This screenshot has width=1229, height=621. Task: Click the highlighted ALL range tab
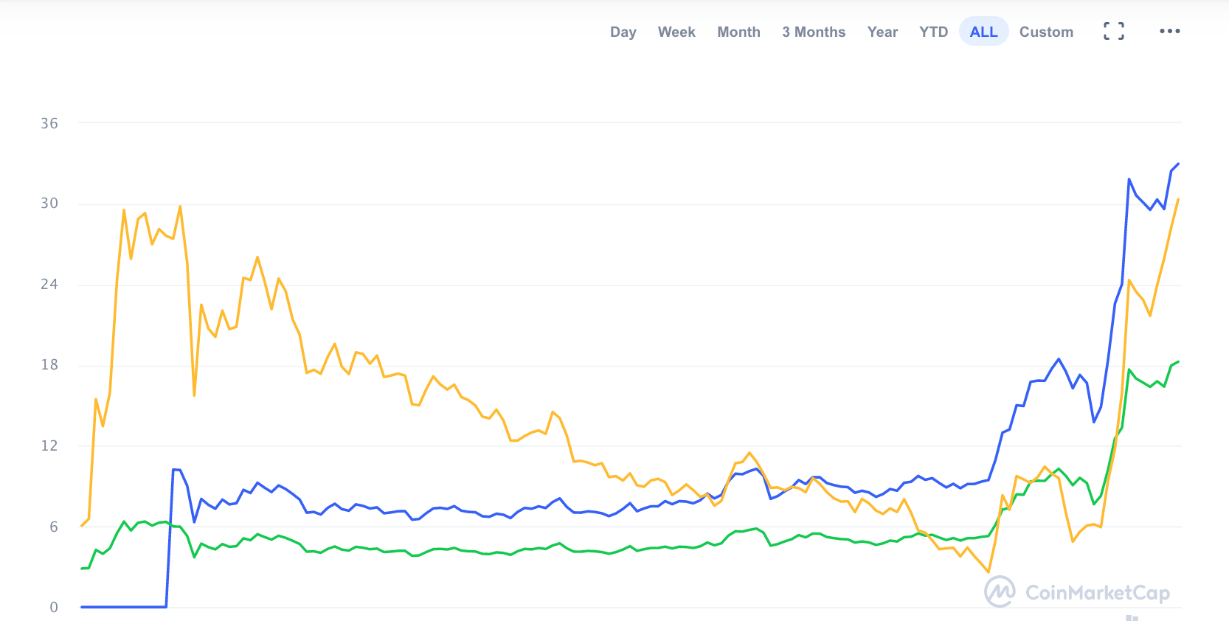pyautogui.click(x=983, y=32)
